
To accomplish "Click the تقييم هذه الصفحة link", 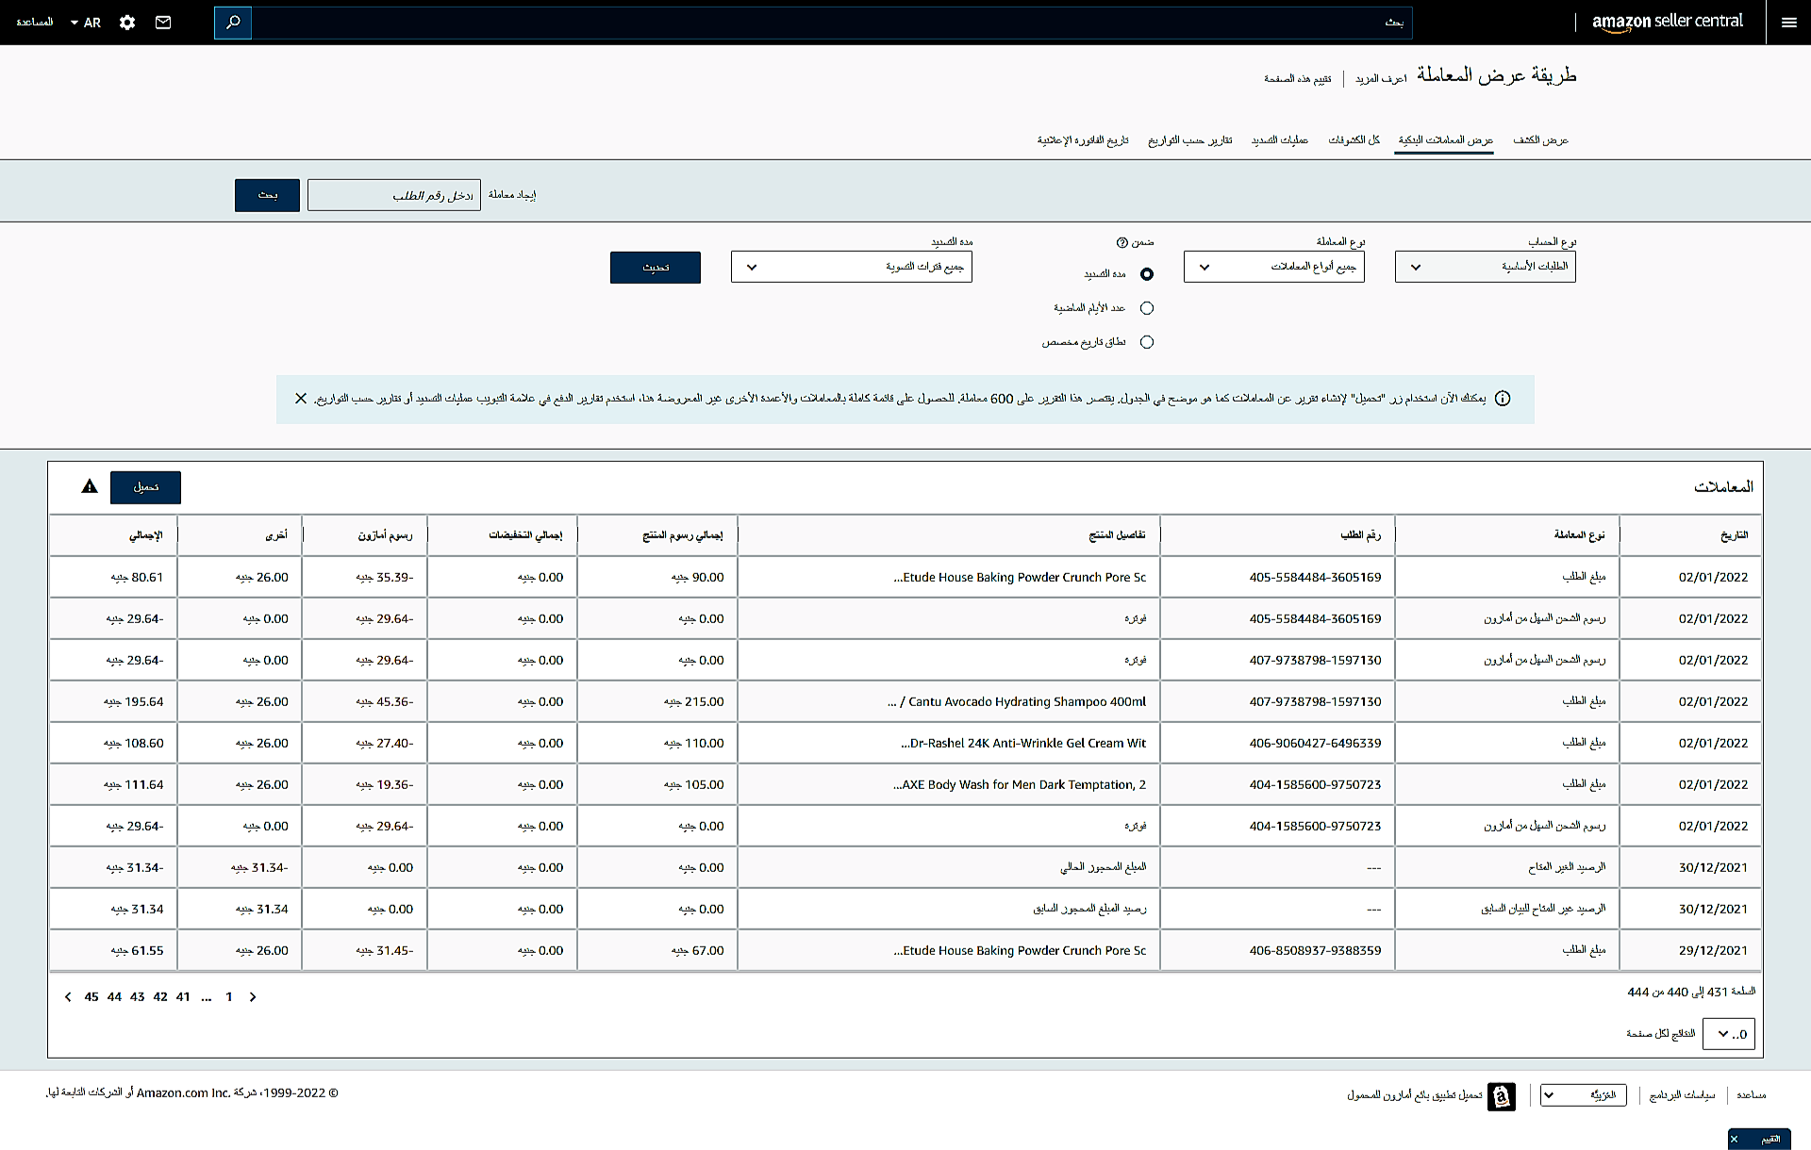I will point(1297,79).
